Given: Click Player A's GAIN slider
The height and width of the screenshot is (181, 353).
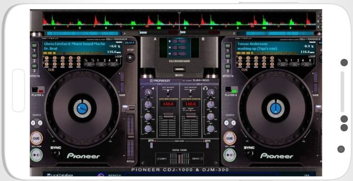Looking at the screenshot, I should 122,82.
